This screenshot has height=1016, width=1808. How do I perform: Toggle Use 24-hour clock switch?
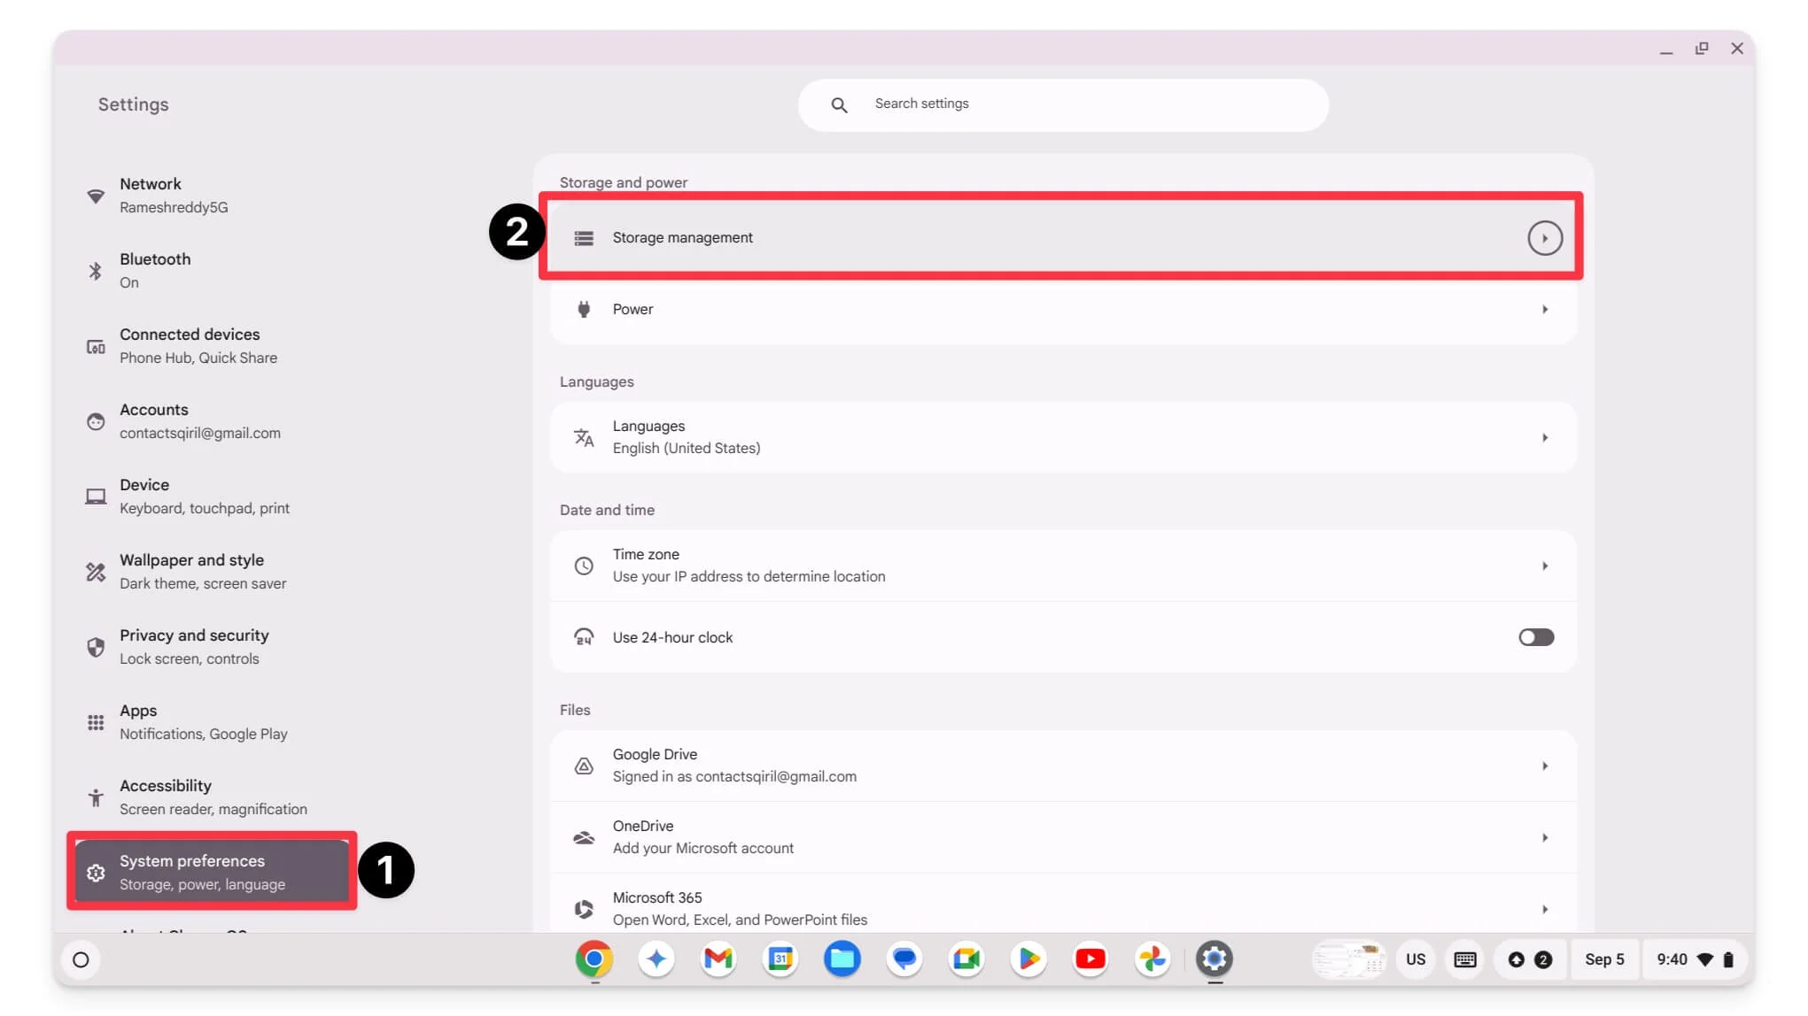click(1535, 636)
